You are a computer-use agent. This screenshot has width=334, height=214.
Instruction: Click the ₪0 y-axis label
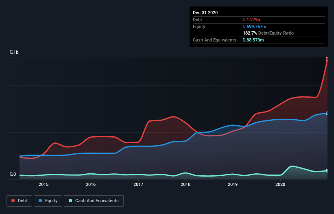[x=13, y=174]
